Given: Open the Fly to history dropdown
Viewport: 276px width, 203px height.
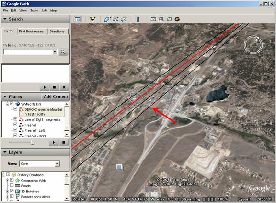Looking at the screenshot, I should coord(55,52).
